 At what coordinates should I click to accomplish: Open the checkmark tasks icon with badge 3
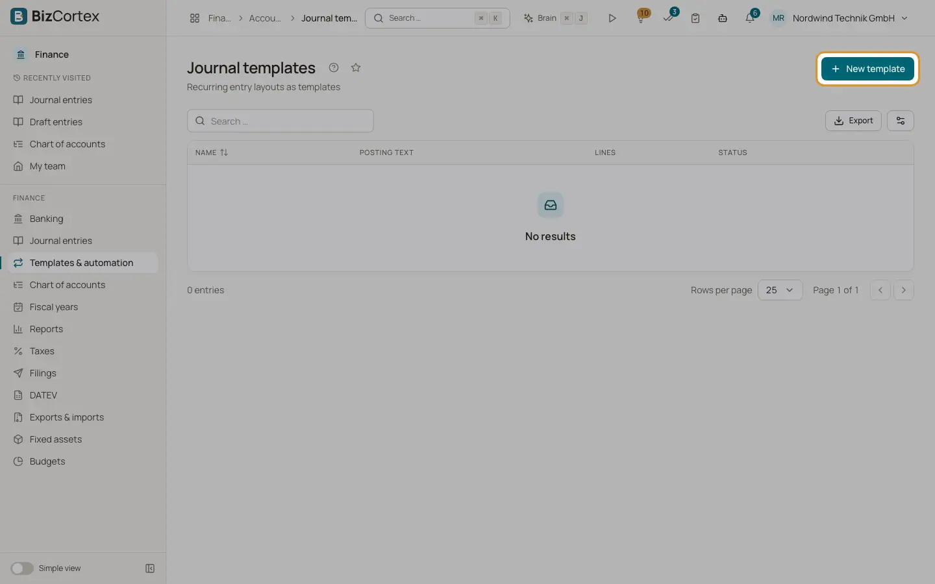click(669, 17)
